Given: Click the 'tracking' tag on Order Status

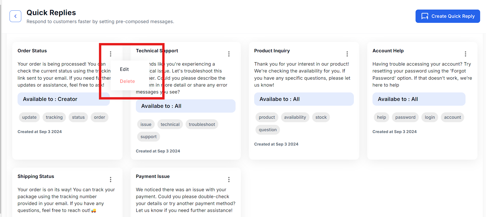Looking at the screenshot, I should [x=54, y=117].
